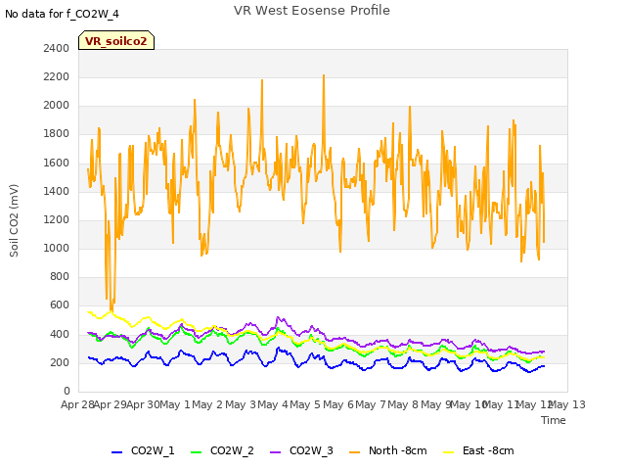Click the orange North -8cm legend swatch
This screenshot has height=470, width=626.
pos(354,452)
